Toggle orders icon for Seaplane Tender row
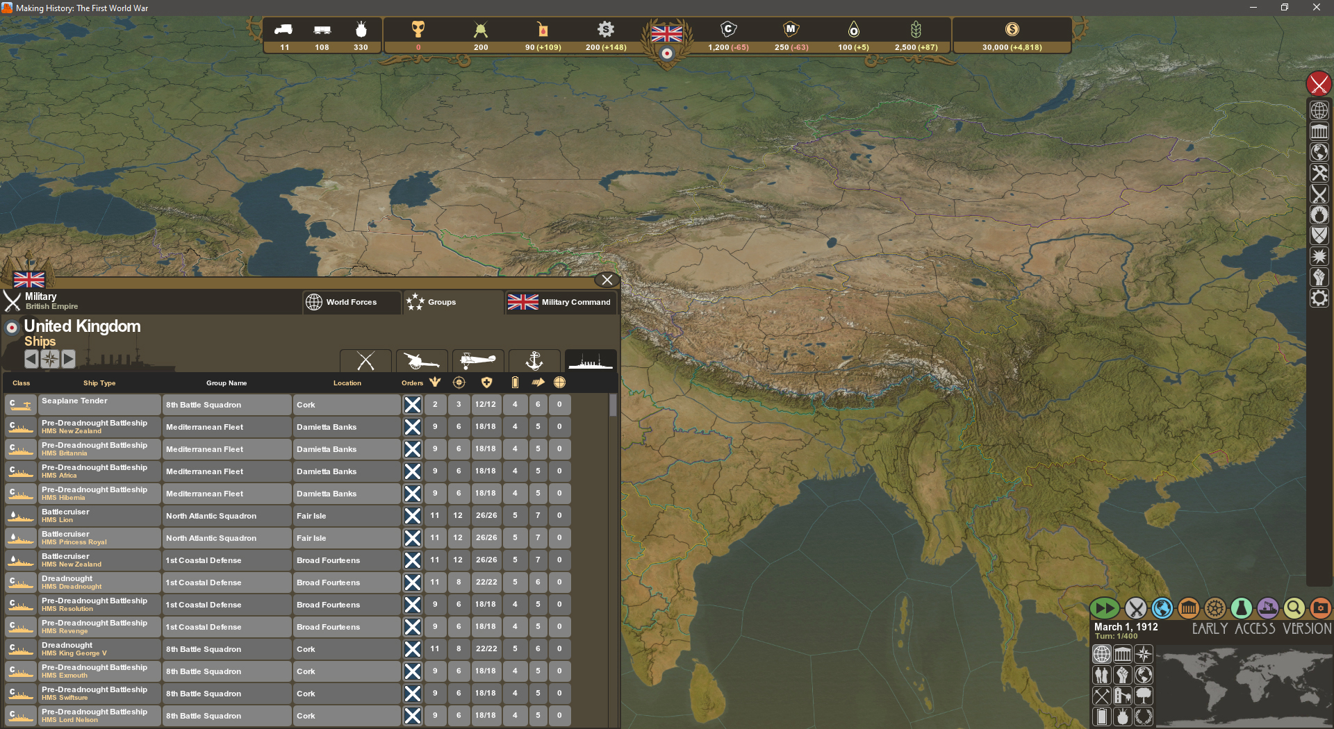The height and width of the screenshot is (729, 1334). pyautogui.click(x=413, y=405)
